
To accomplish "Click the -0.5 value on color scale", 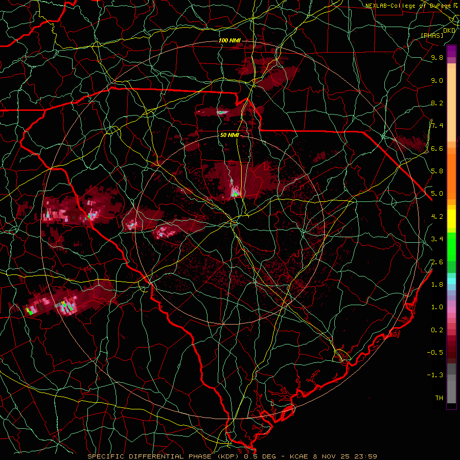I will tap(435, 352).
